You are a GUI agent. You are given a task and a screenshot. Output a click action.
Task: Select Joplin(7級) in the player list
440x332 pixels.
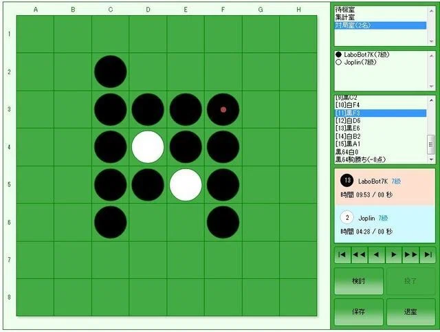[x=380, y=62]
